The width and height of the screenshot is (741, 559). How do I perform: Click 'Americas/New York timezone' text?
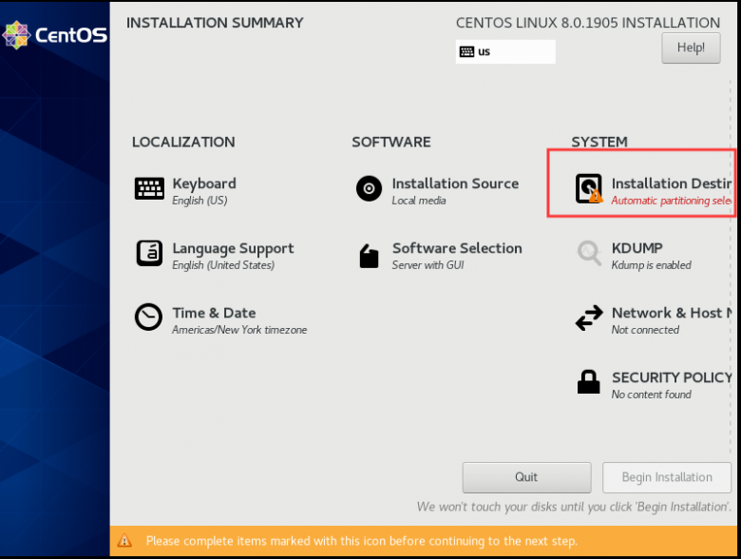(239, 330)
